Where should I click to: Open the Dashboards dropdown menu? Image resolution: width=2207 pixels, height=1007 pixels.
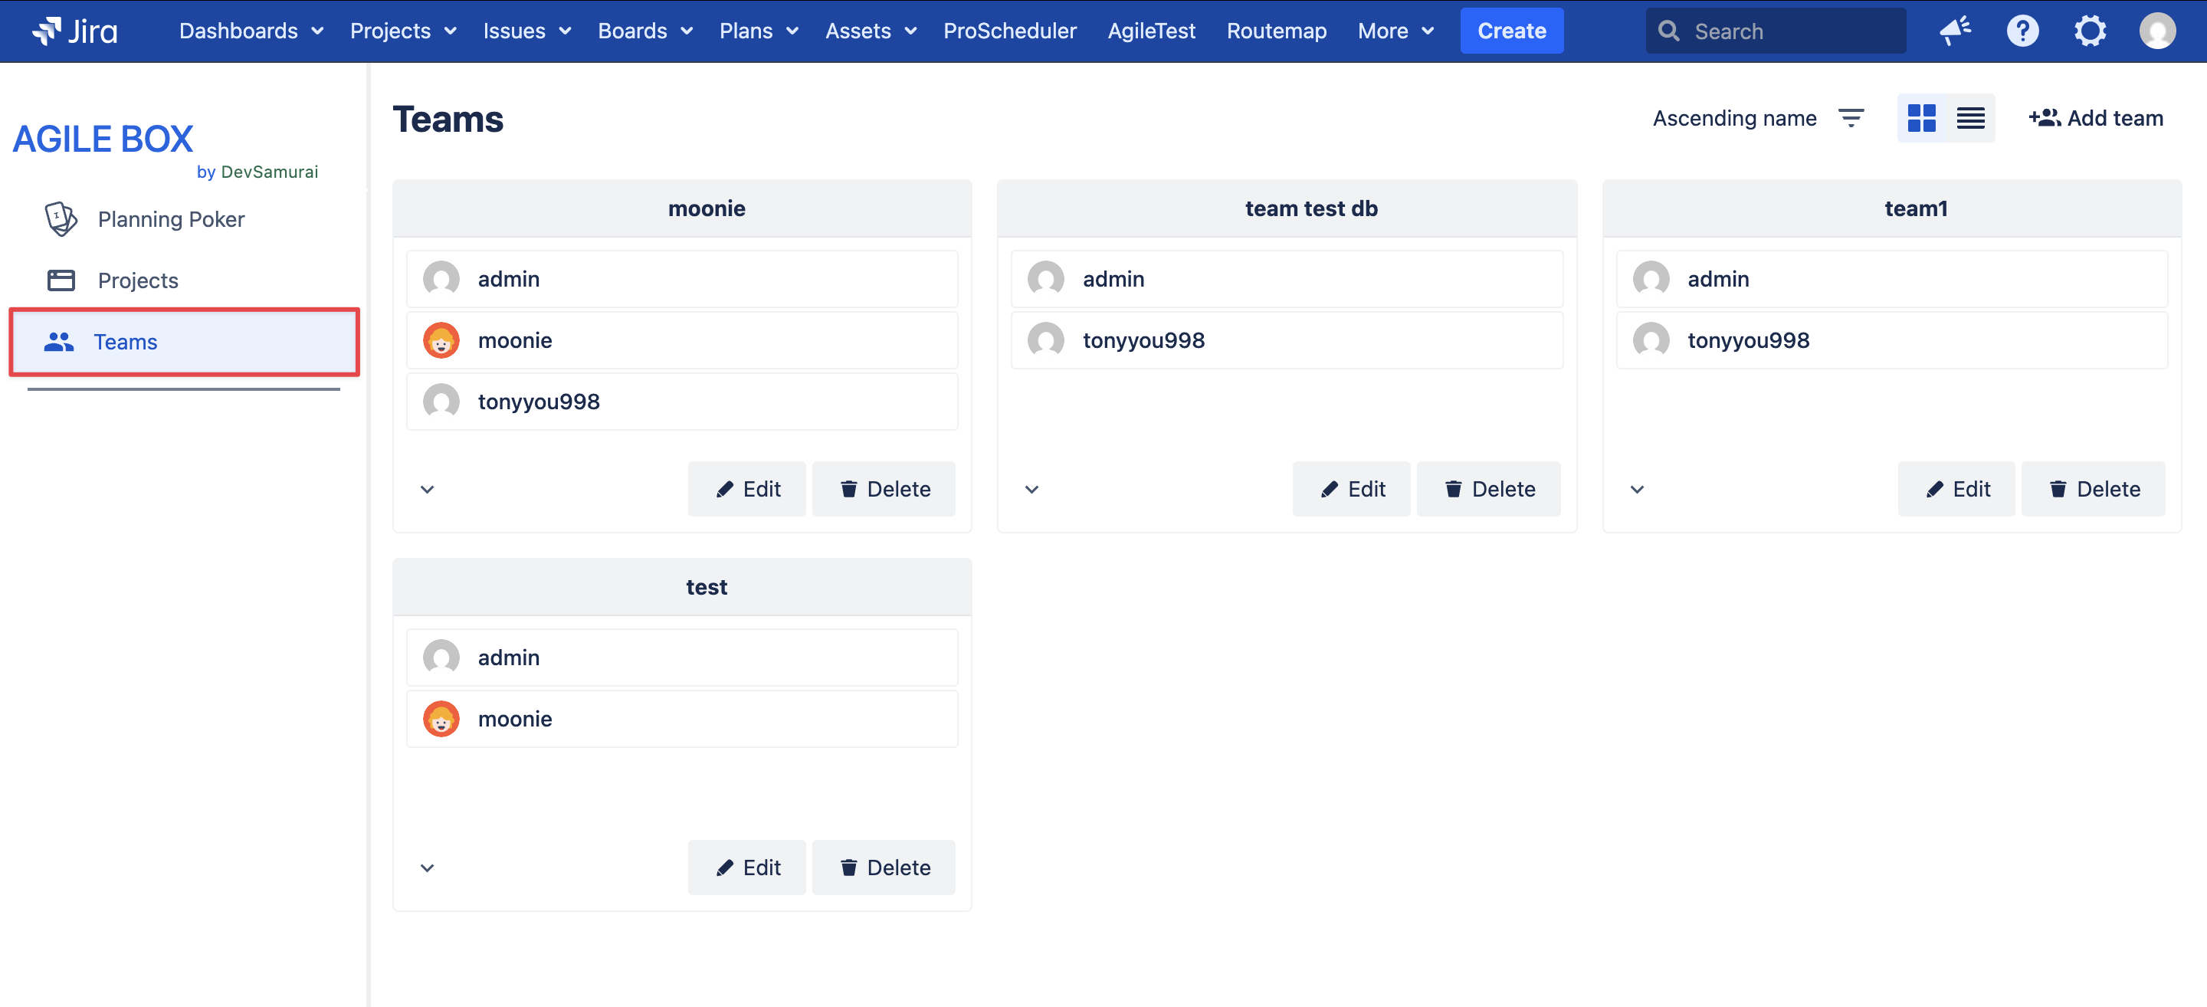coord(250,31)
